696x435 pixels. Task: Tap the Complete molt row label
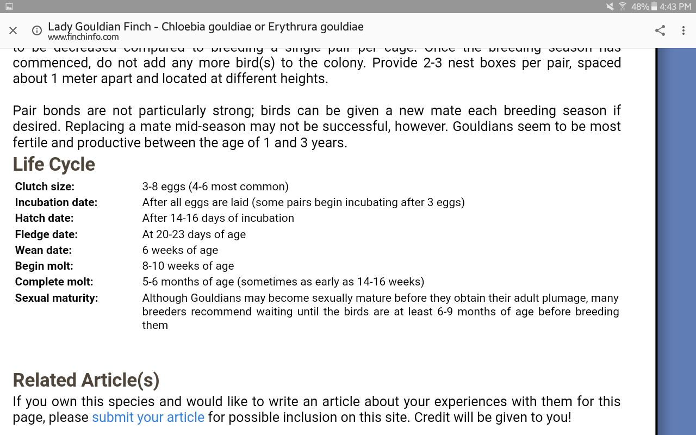[x=54, y=282]
